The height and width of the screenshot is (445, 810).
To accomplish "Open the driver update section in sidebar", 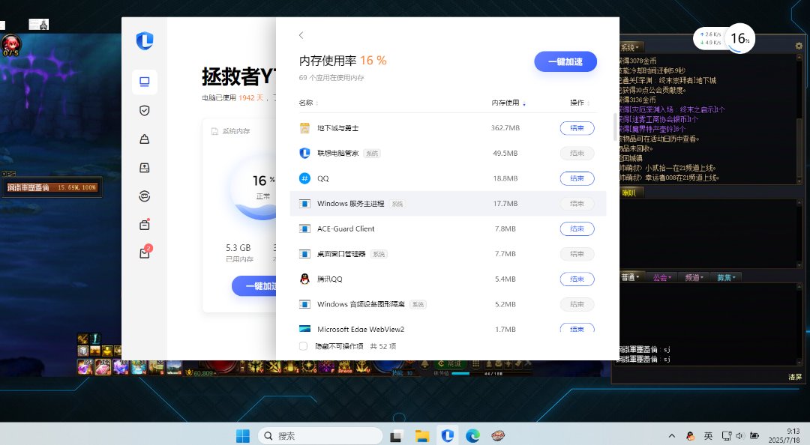I will pos(145,168).
